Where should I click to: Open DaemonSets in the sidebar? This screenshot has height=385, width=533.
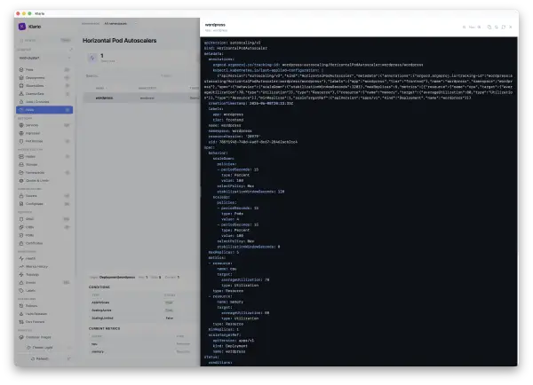[x=44, y=94]
